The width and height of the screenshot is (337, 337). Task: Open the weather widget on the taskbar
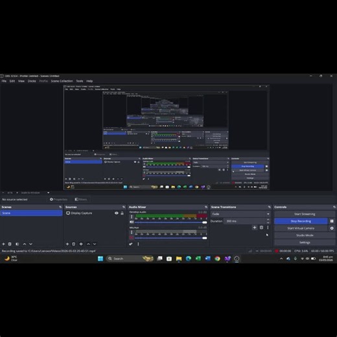11,259
